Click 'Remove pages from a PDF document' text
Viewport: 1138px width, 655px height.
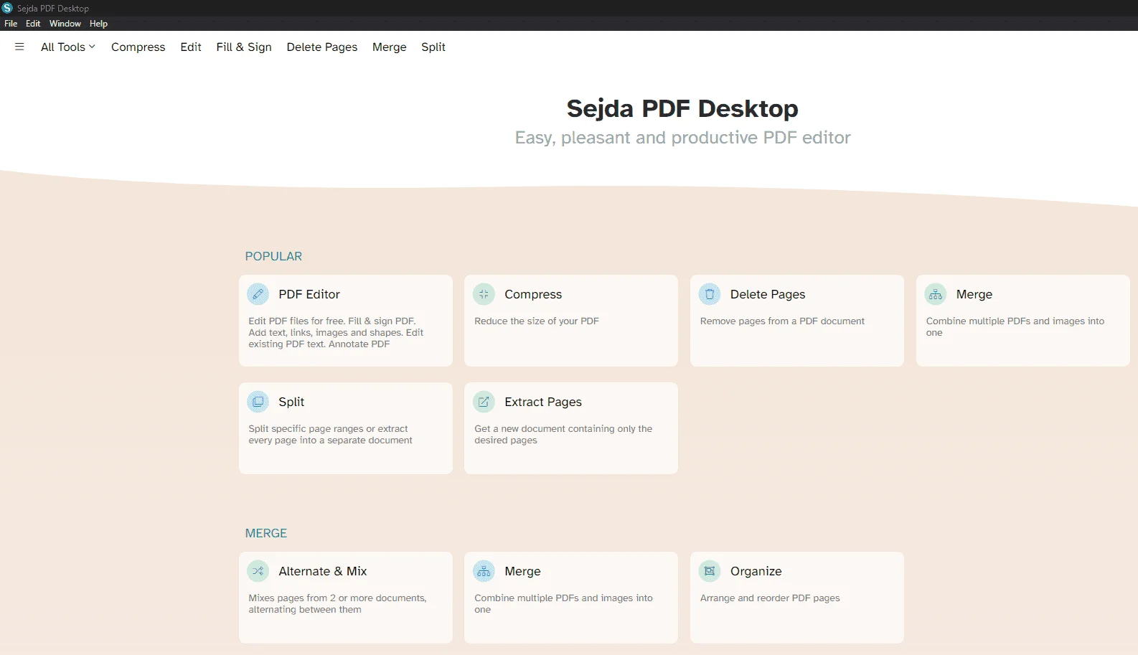tap(782, 321)
